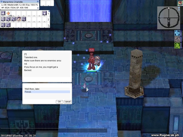
Task: Click the "Ghostfire" name label
Action: point(85,97)
